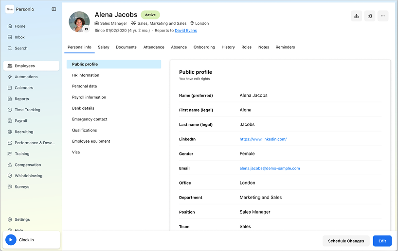Open the Onboarding tab
Viewport: 398px width, 251px height.
[x=204, y=47]
